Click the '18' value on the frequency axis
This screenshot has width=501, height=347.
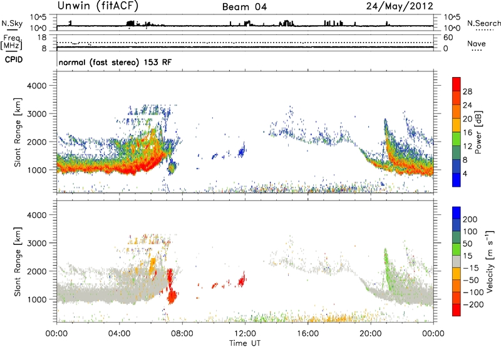tap(42, 38)
